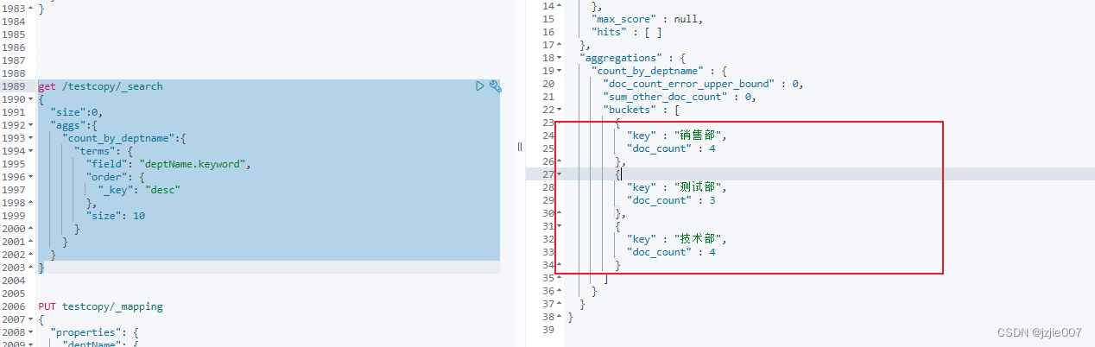Screen dimensions: 1095x347
Task: Collapse the terms block on line 1994
Action: [x=32, y=151]
